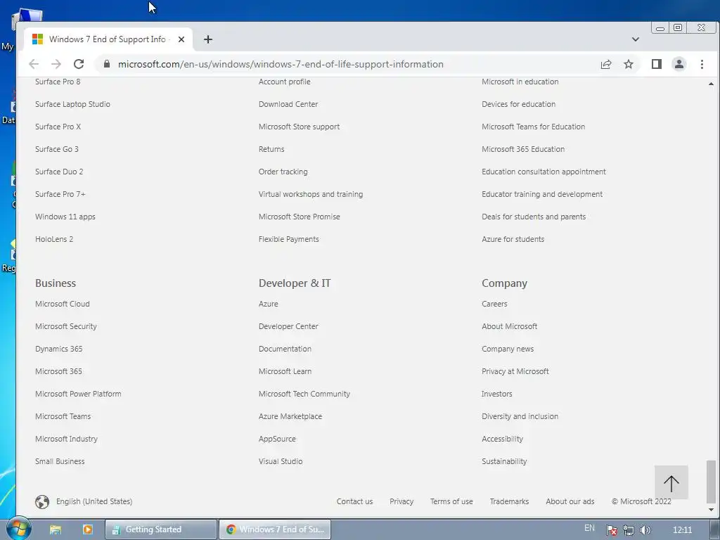
Task: Open the Investors link
Action: tap(497, 394)
